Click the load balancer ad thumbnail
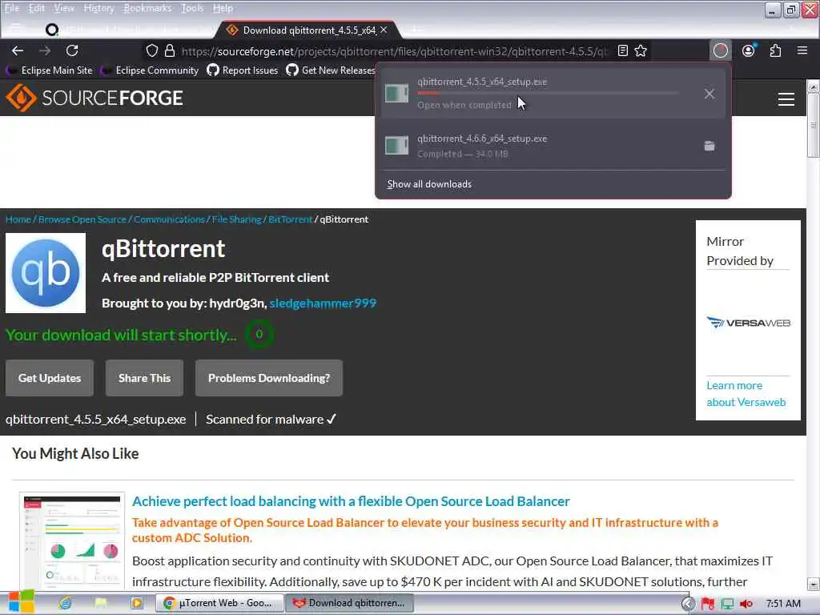This screenshot has height=615, width=820. (x=72, y=541)
